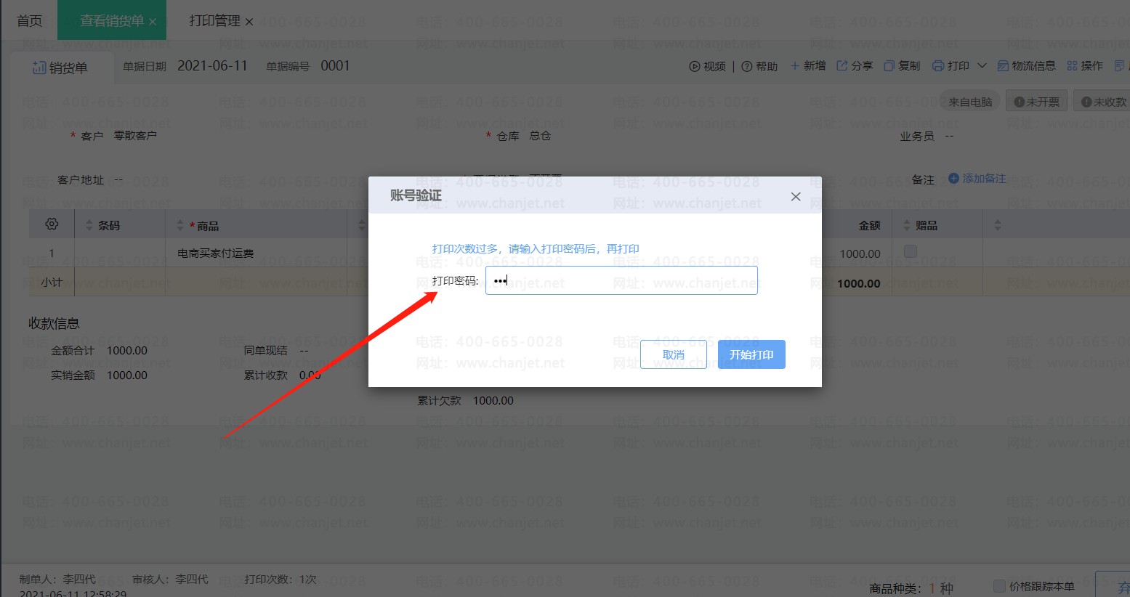Click the 单据日期 value 2021-06-11
Viewport: 1130px width, 597px height.
[x=212, y=66]
